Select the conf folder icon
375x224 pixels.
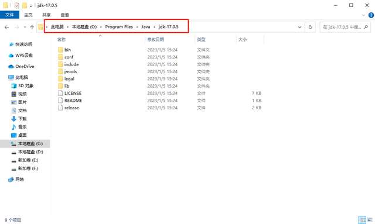coord(60,57)
